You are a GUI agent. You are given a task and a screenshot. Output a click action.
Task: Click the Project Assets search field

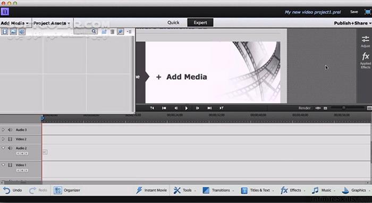(x=86, y=31)
